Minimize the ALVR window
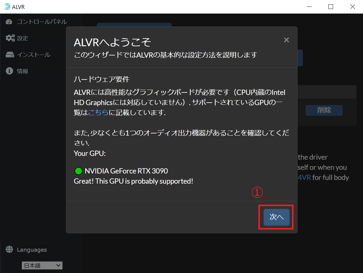This screenshot has width=363, height=273. point(310,7)
